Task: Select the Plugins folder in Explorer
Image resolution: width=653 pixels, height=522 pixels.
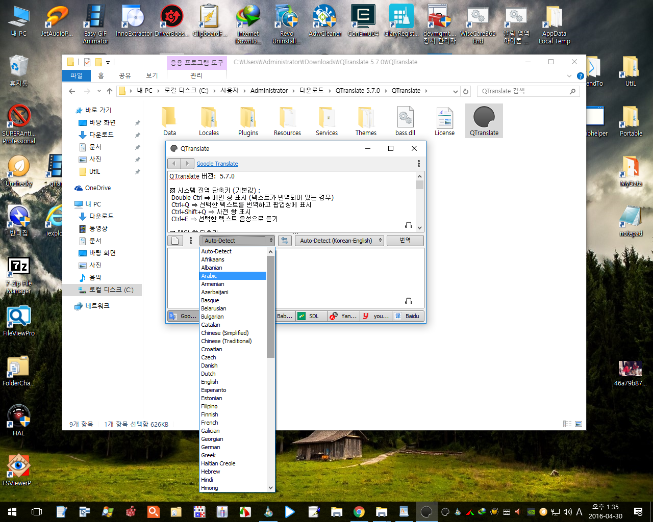Action: 248,121
